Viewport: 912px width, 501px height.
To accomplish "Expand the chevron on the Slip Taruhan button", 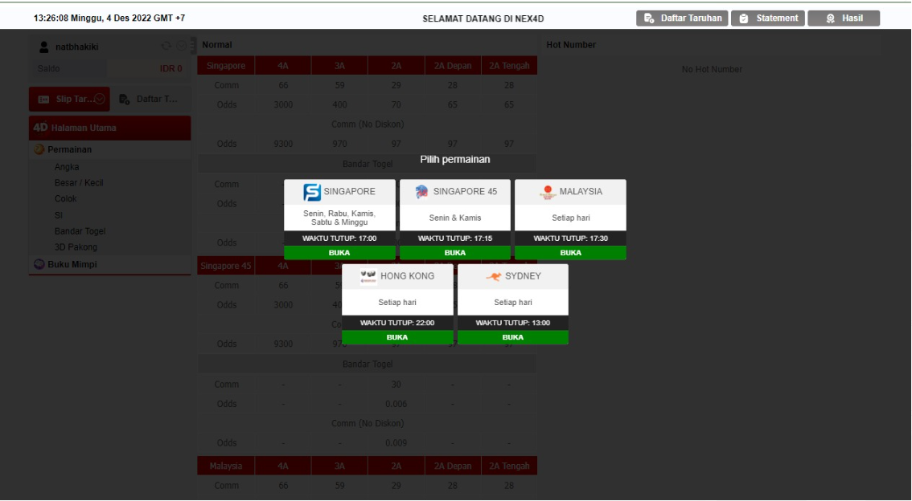I will [100, 100].
